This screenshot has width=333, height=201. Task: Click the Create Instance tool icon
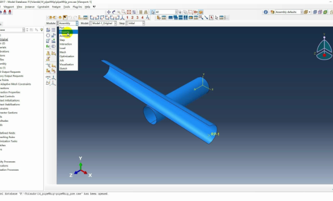click(48, 29)
